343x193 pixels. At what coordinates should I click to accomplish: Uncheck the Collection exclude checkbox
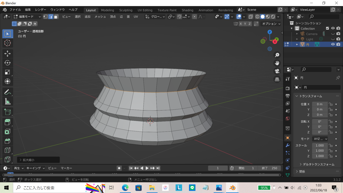(x=328, y=28)
